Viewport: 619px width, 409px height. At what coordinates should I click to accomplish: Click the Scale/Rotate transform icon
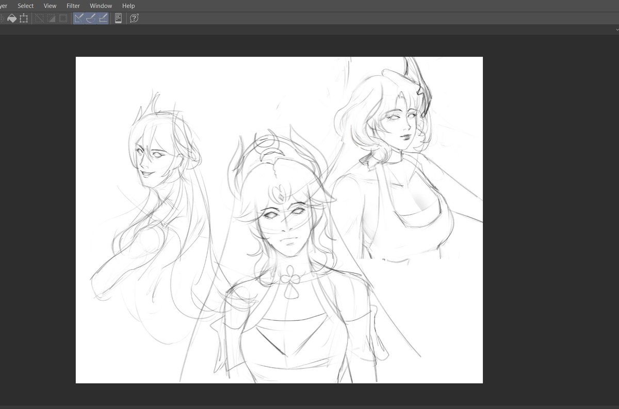click(x=24, y=19)
